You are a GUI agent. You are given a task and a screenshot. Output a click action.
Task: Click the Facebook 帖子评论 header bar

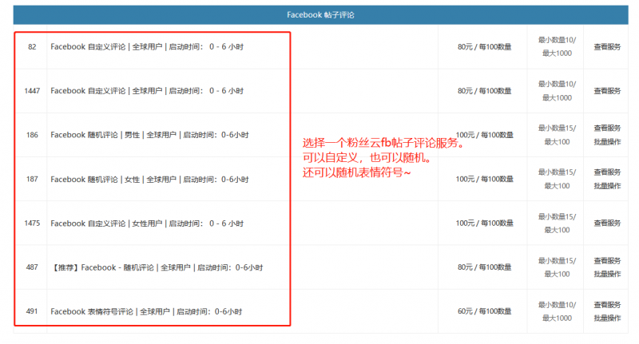320,15
